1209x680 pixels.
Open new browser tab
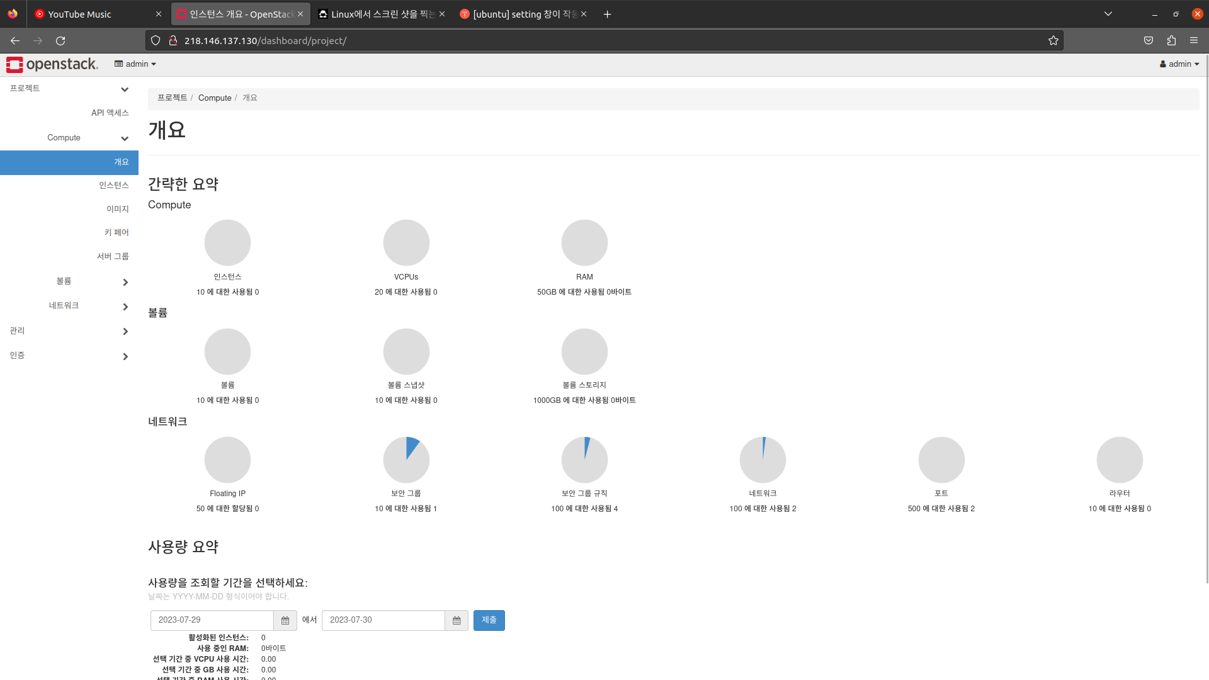click(607, 14)
